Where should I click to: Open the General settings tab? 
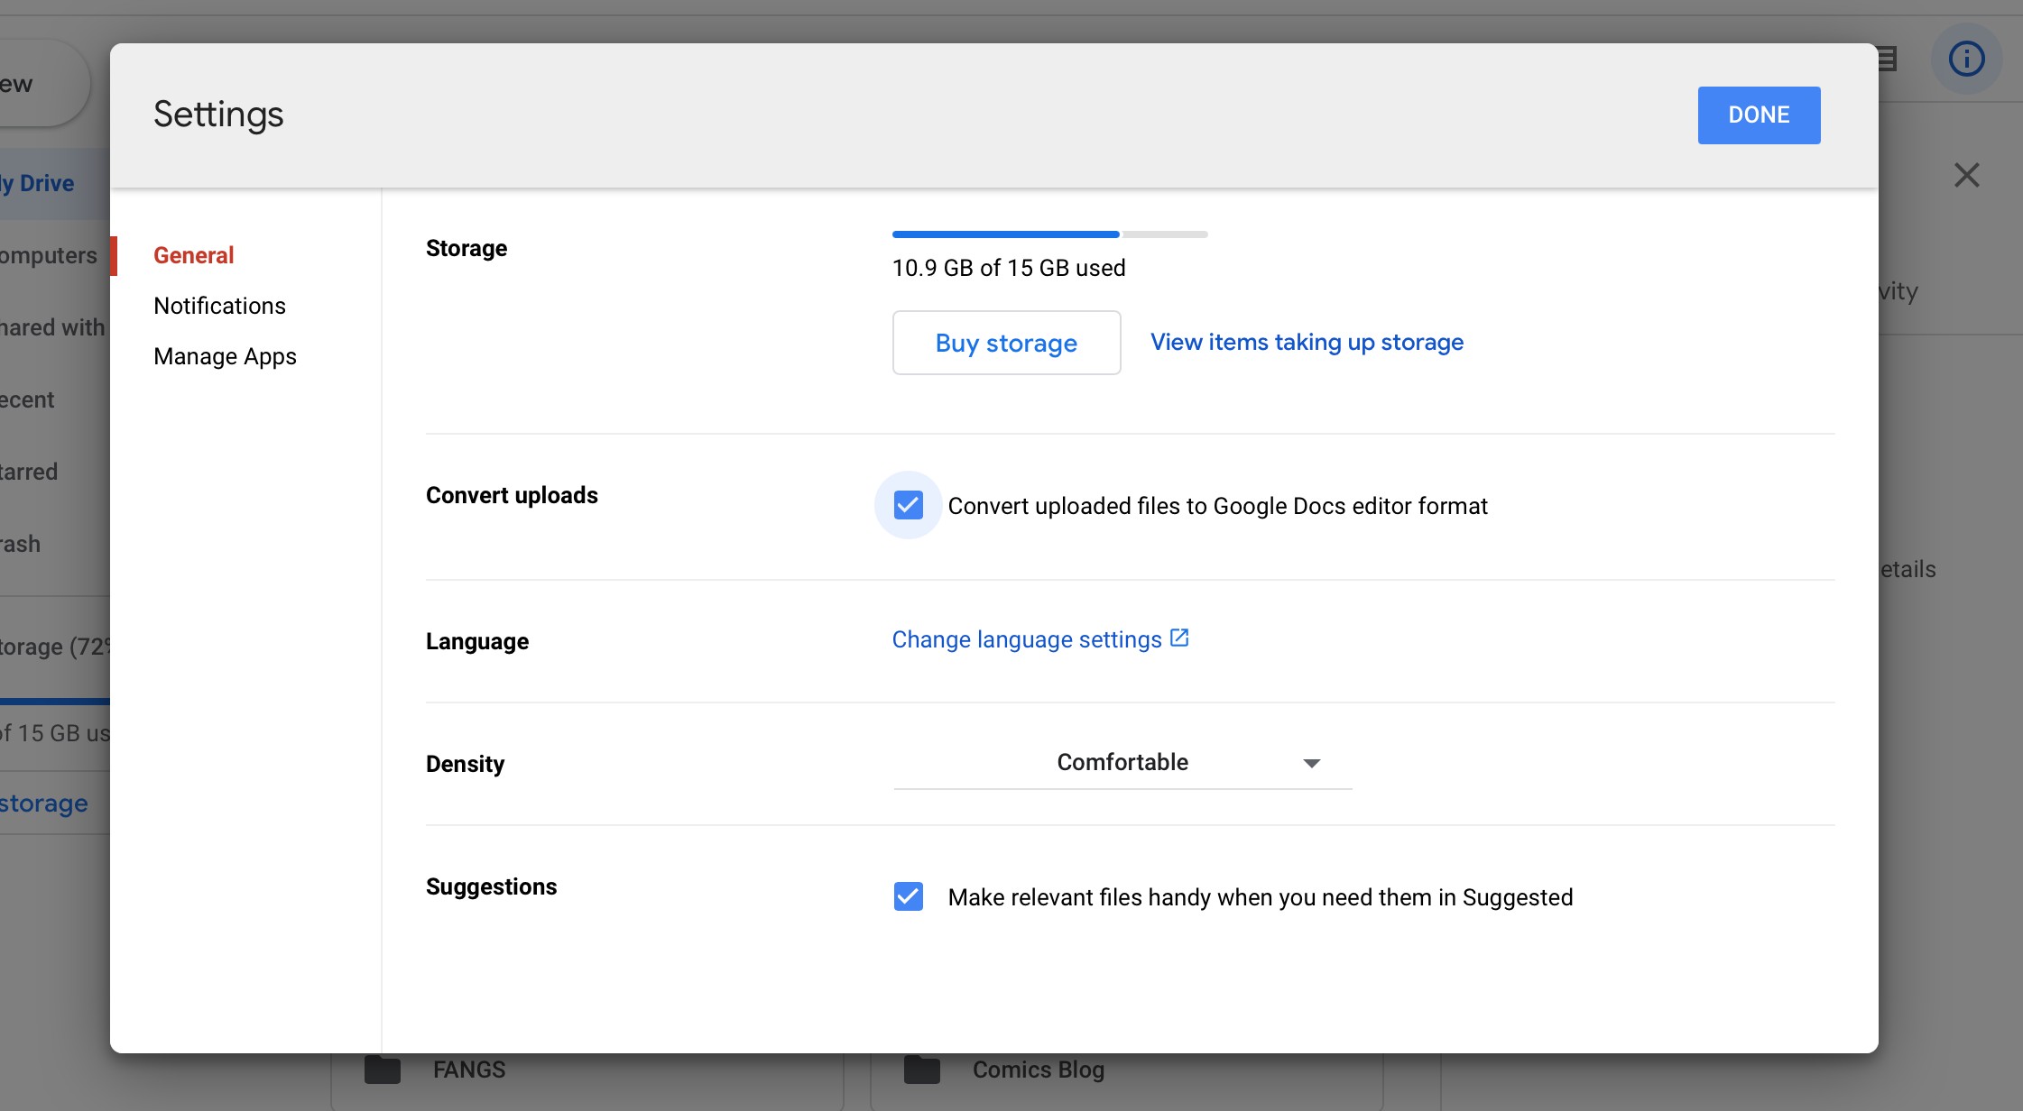(x=193, y=255)
